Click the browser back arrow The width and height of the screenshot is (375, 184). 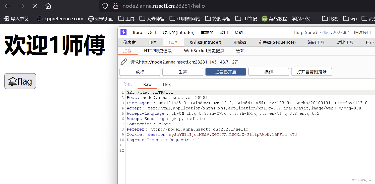pyautogui.click(x=8, y=6)
